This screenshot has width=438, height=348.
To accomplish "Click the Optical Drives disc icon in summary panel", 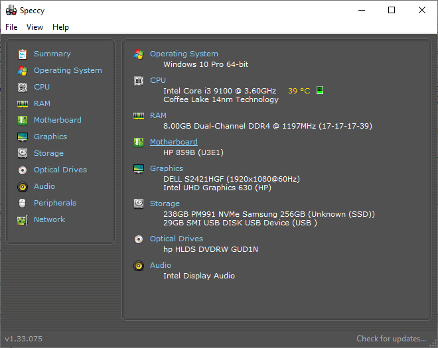I will [139, 239].
